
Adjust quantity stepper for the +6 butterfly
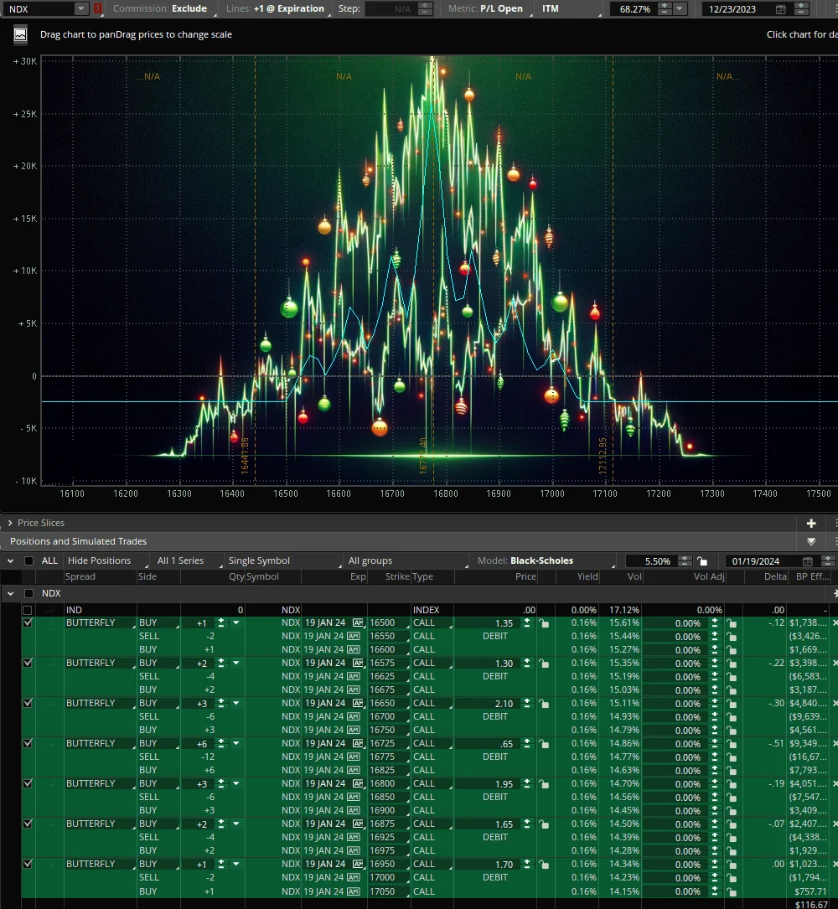pyautogui.click(x=222, y=744)
